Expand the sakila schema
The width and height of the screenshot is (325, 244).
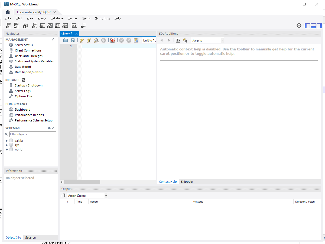pos(7,141)
